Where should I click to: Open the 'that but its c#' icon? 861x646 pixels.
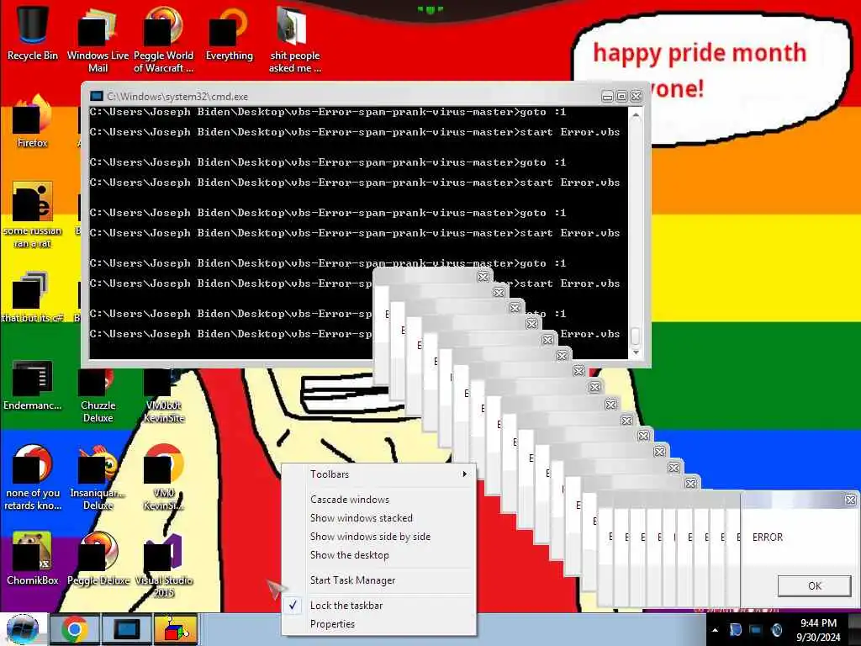tap(33, 297)
